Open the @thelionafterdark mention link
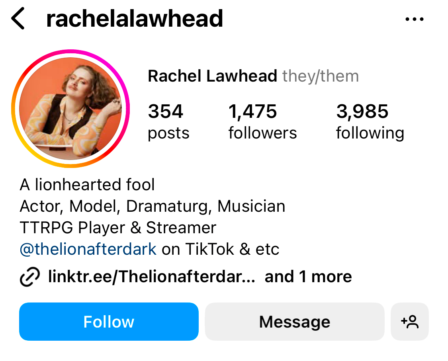Screen dimensions: 448x361 tap(88, 249)
